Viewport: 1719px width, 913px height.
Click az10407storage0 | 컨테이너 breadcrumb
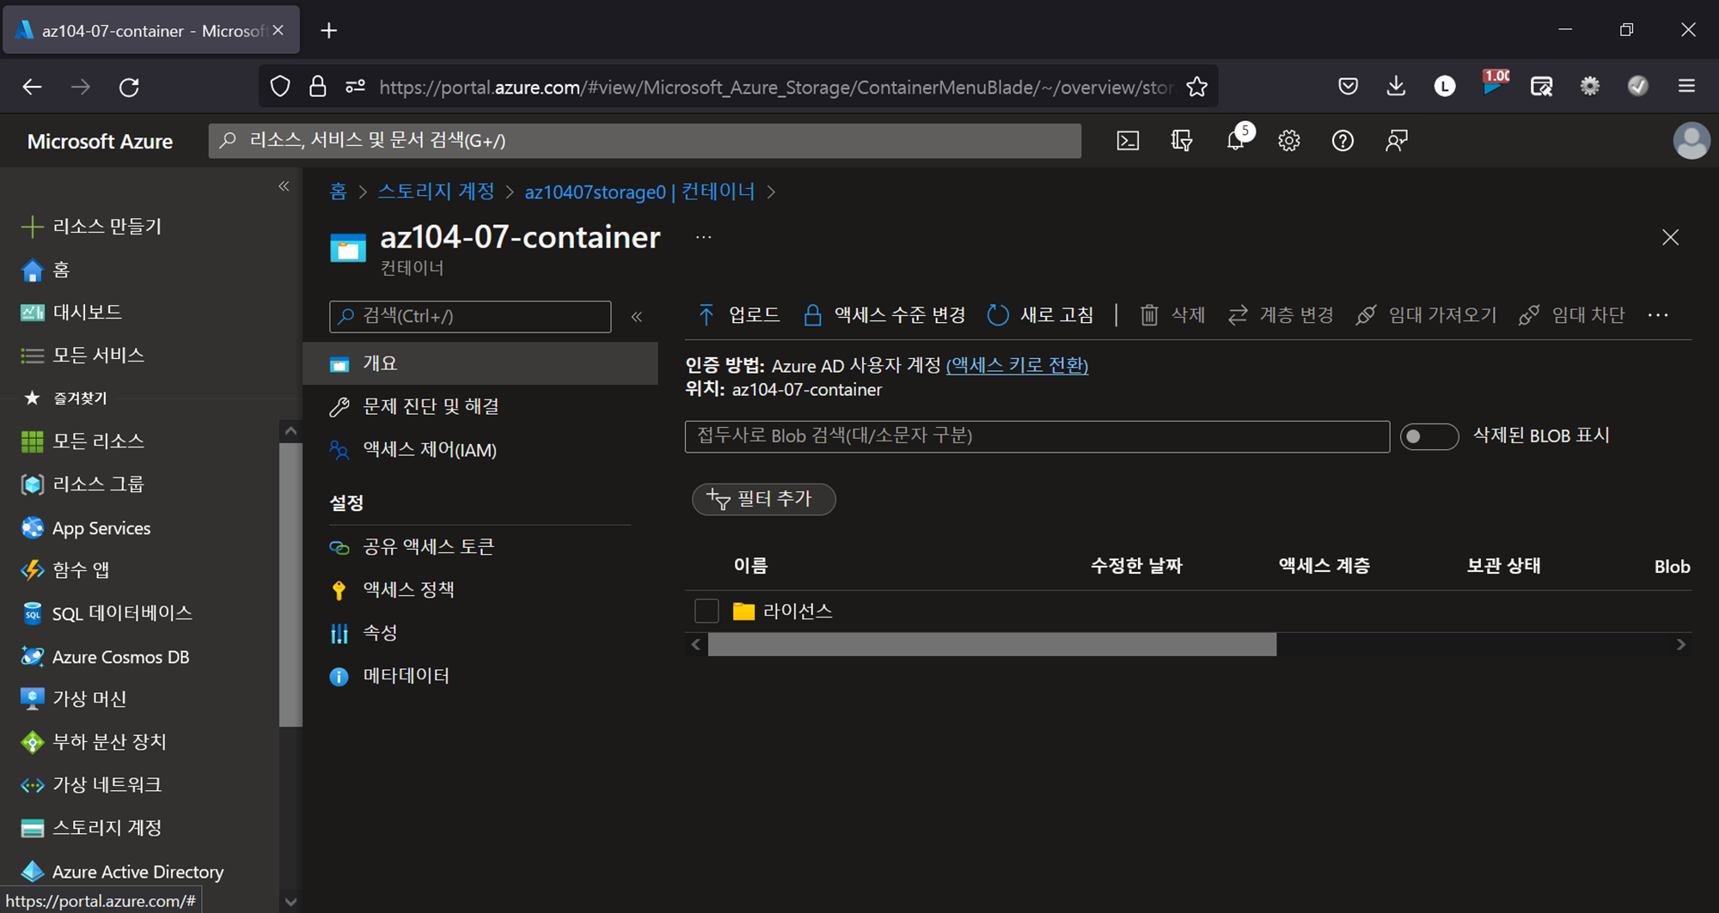pos(639,192)
